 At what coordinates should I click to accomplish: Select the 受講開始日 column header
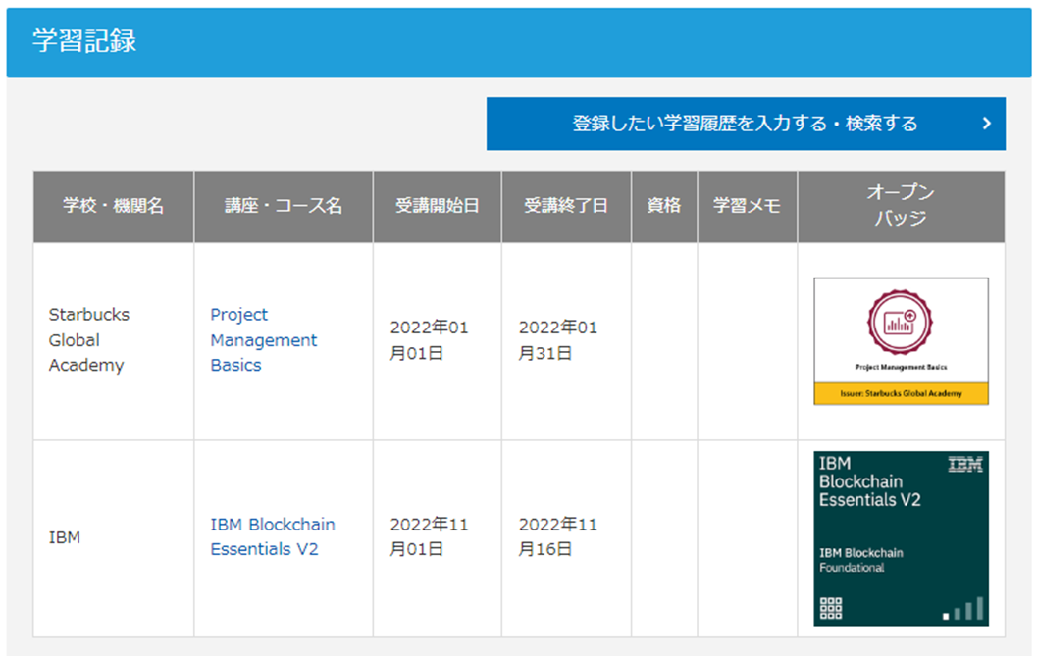tap(438, 206)
